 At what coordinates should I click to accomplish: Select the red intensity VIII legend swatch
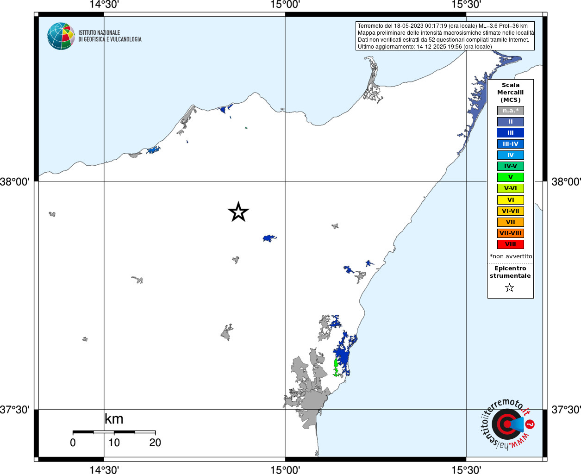pyautogui.click(x=511, y=244)
